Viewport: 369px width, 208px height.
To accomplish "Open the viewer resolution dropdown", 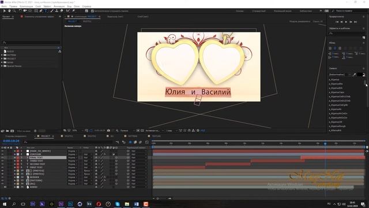I will tap(127, 131).
